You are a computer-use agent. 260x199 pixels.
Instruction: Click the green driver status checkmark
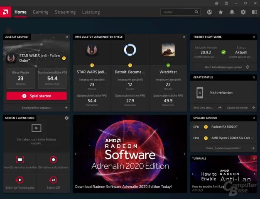point(223,52)
